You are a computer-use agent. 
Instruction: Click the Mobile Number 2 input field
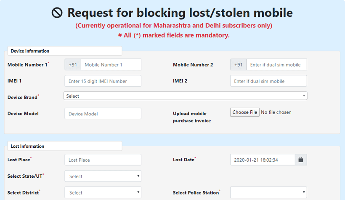pyautogui.click(x=276, y=65)
